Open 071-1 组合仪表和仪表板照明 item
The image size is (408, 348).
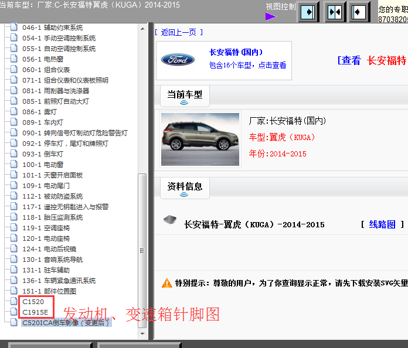[x=65, y=80]
